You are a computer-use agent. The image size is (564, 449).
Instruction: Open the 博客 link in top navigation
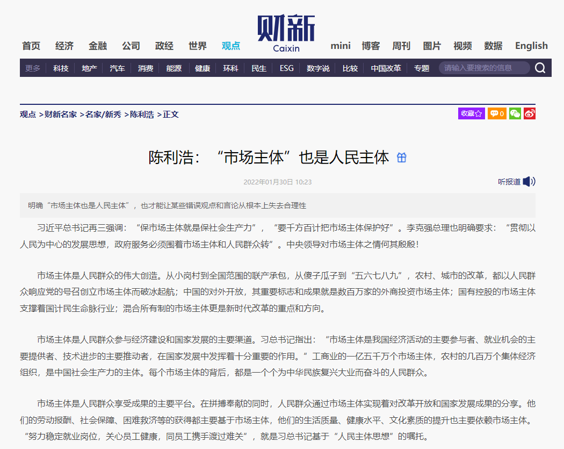371,46
